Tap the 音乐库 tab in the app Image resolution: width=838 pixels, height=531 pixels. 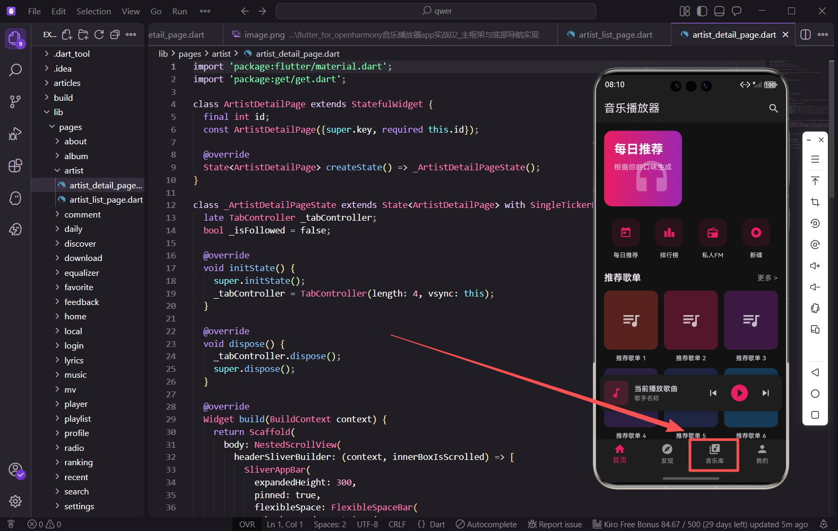[714, 454]
